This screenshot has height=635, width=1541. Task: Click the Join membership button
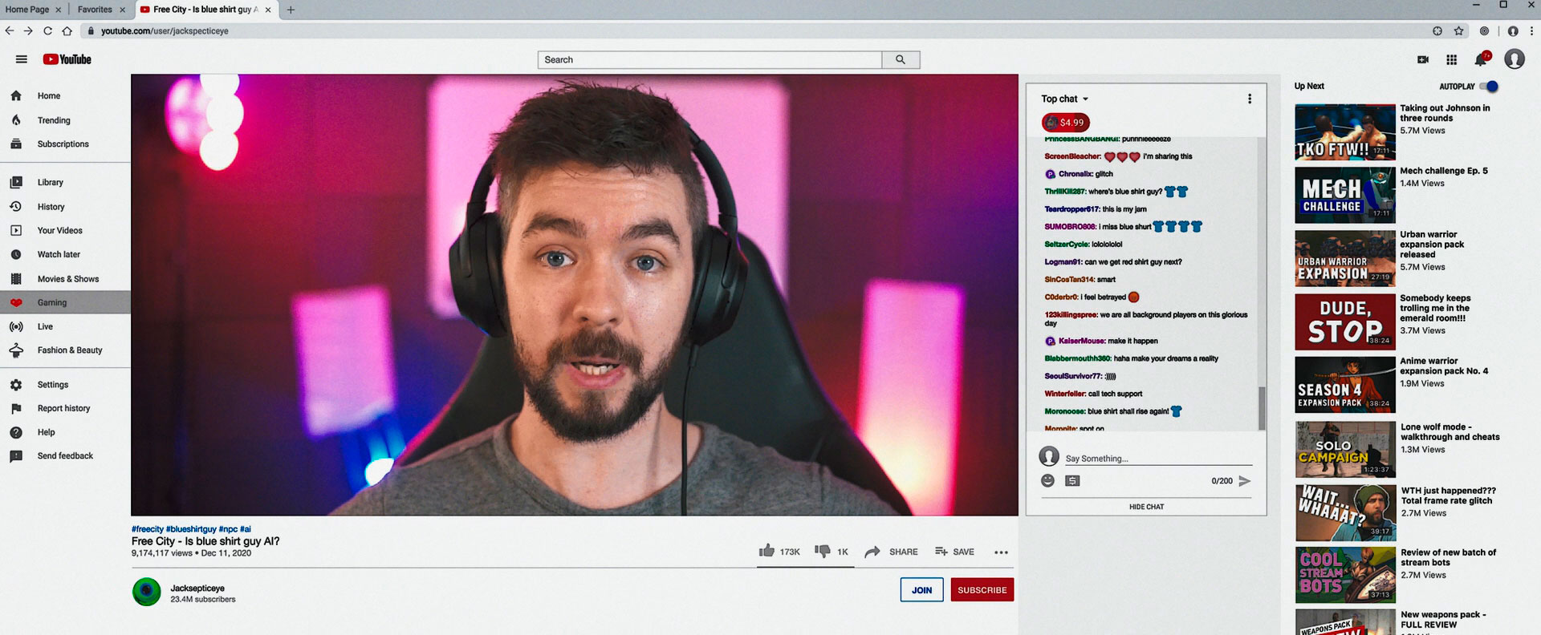click(x=921, y=590)
